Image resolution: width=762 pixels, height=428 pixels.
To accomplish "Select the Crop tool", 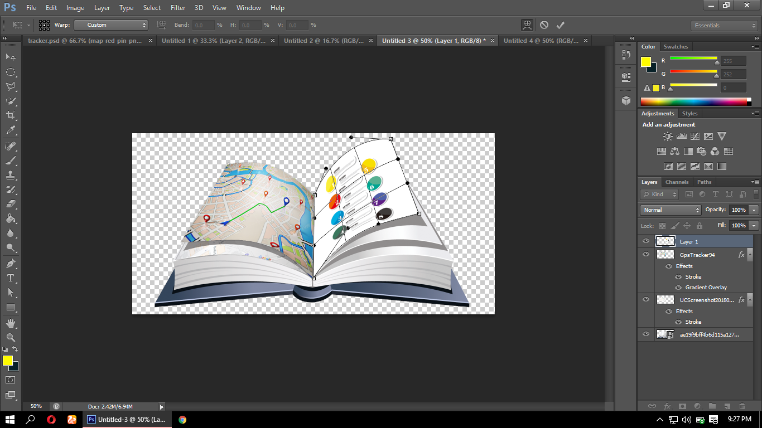I will click(11, 115).
